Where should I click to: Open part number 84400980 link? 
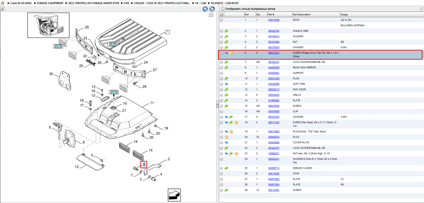tap(273, 68)
